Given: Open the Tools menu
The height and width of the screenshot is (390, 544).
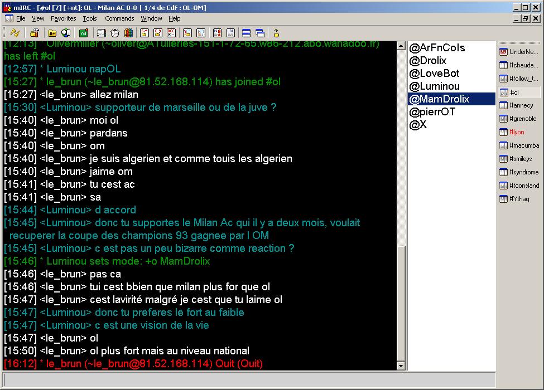Looking at the screenshot, I should click(x=89, y=18).
